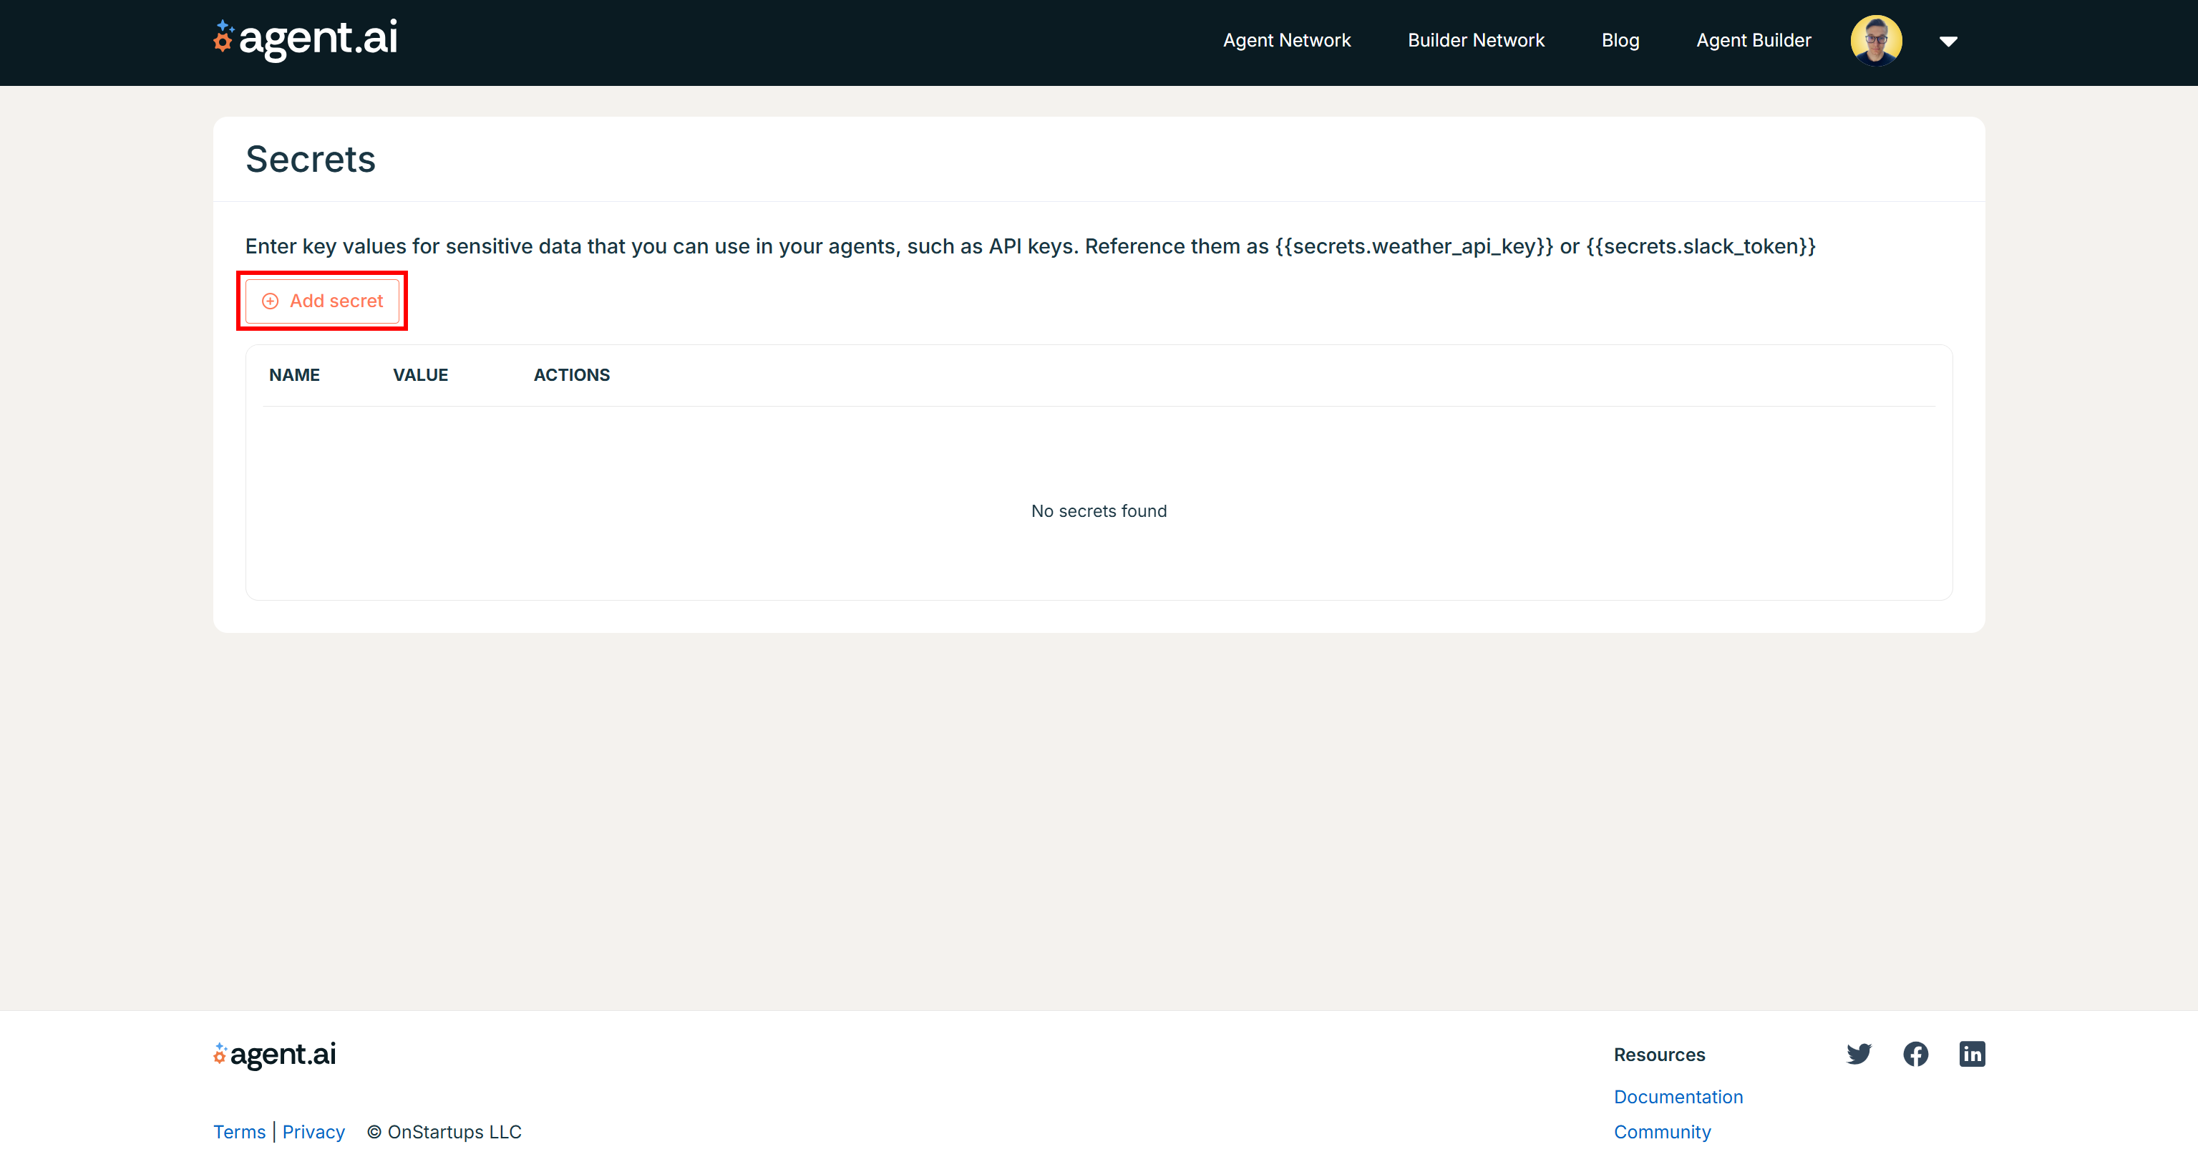Open Agent Builder menu item
2198x1167 pixels.
tap(1753, 40)
